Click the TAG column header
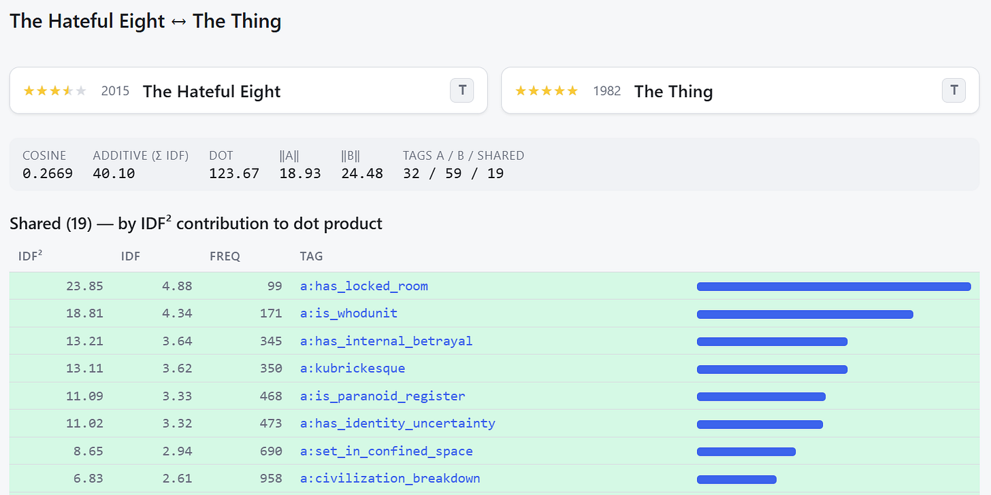 (311, 256)
